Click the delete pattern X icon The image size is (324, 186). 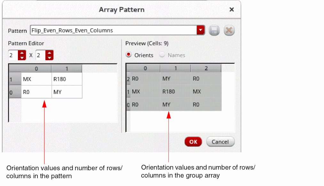pyautogui.click(x=229, y=31)
